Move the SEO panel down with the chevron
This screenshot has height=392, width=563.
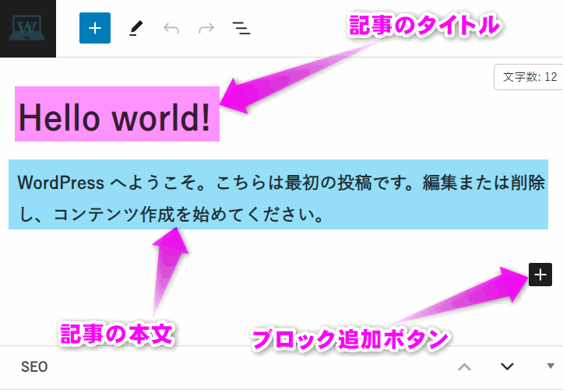508,366
